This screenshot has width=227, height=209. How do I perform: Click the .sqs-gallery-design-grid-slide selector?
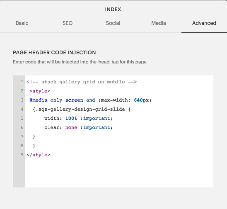click(80, 109)
